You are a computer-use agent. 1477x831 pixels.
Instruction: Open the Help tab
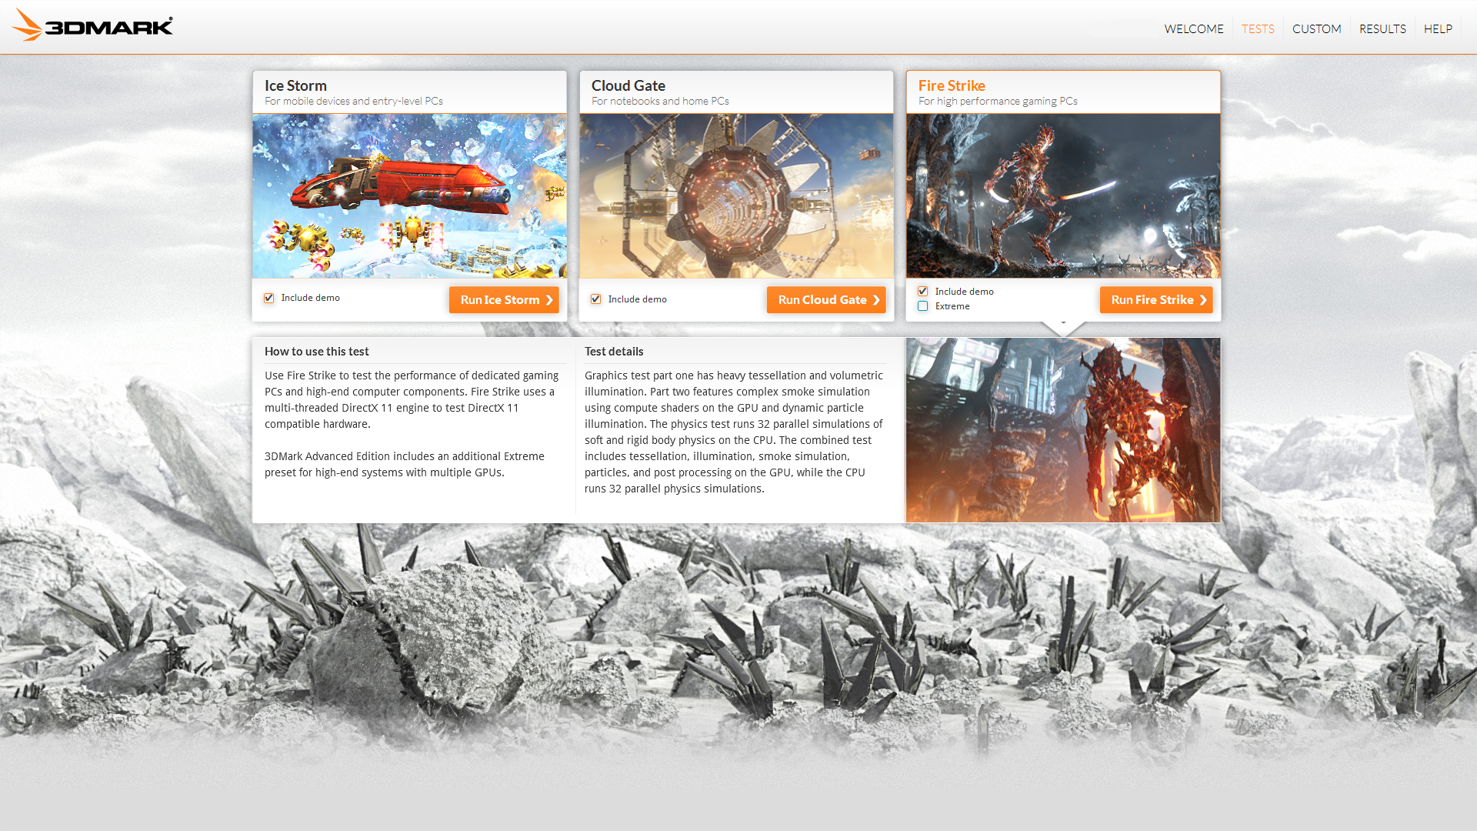pos(1438,28)
